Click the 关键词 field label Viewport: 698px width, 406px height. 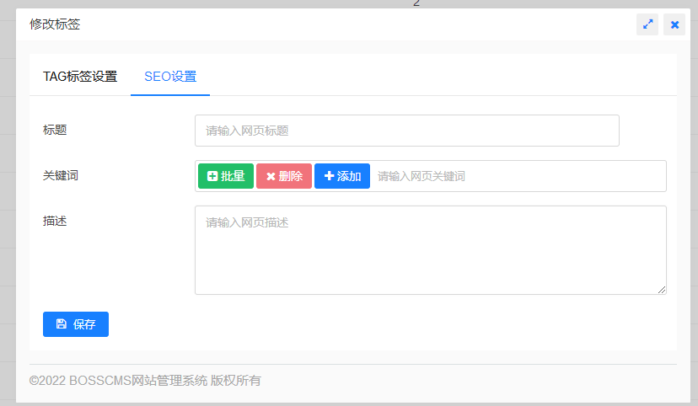(x=61, y=175)
